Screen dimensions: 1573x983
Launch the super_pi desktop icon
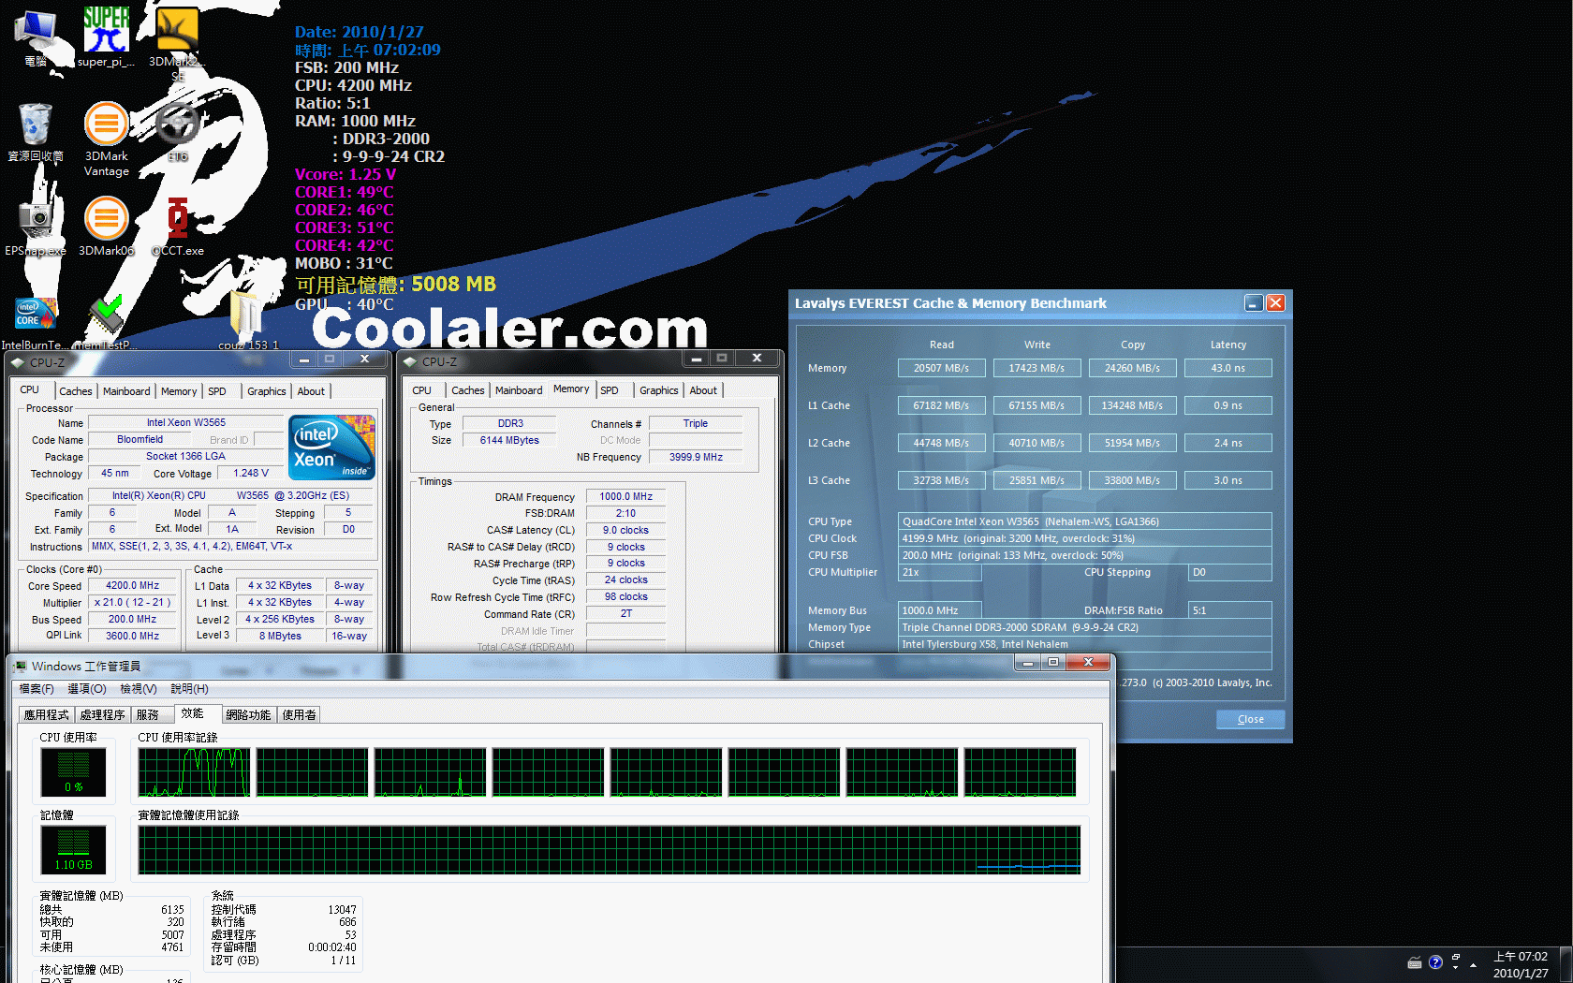[106, 37]
